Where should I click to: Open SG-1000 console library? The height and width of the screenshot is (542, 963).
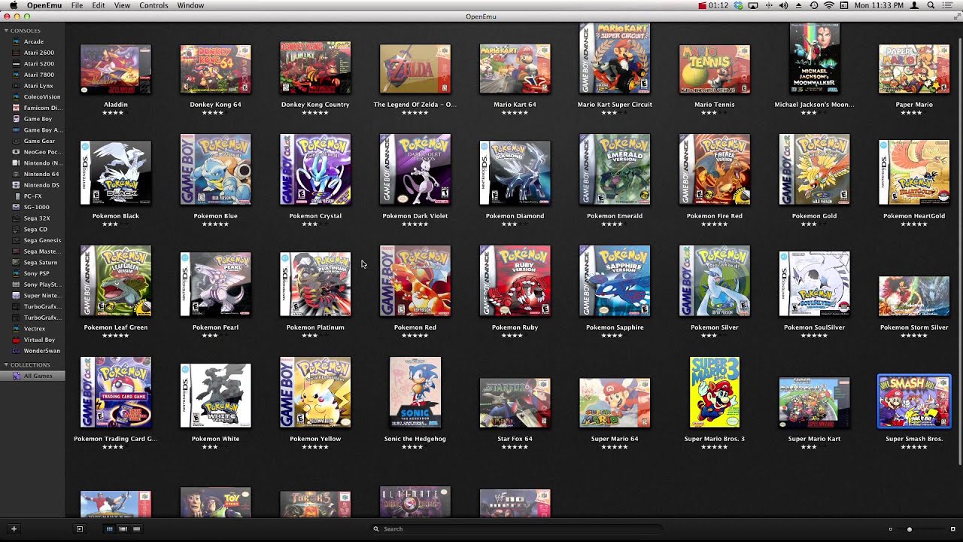pos(32,207)
